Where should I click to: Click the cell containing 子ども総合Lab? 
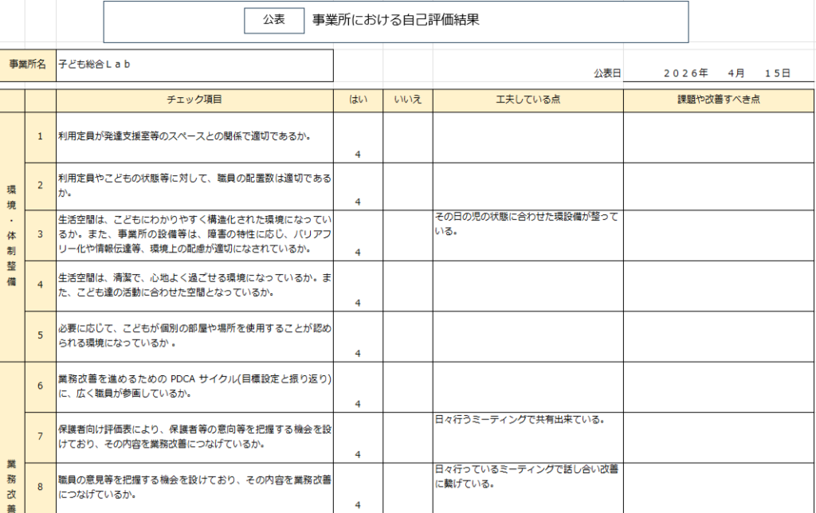tap(194, 65)
